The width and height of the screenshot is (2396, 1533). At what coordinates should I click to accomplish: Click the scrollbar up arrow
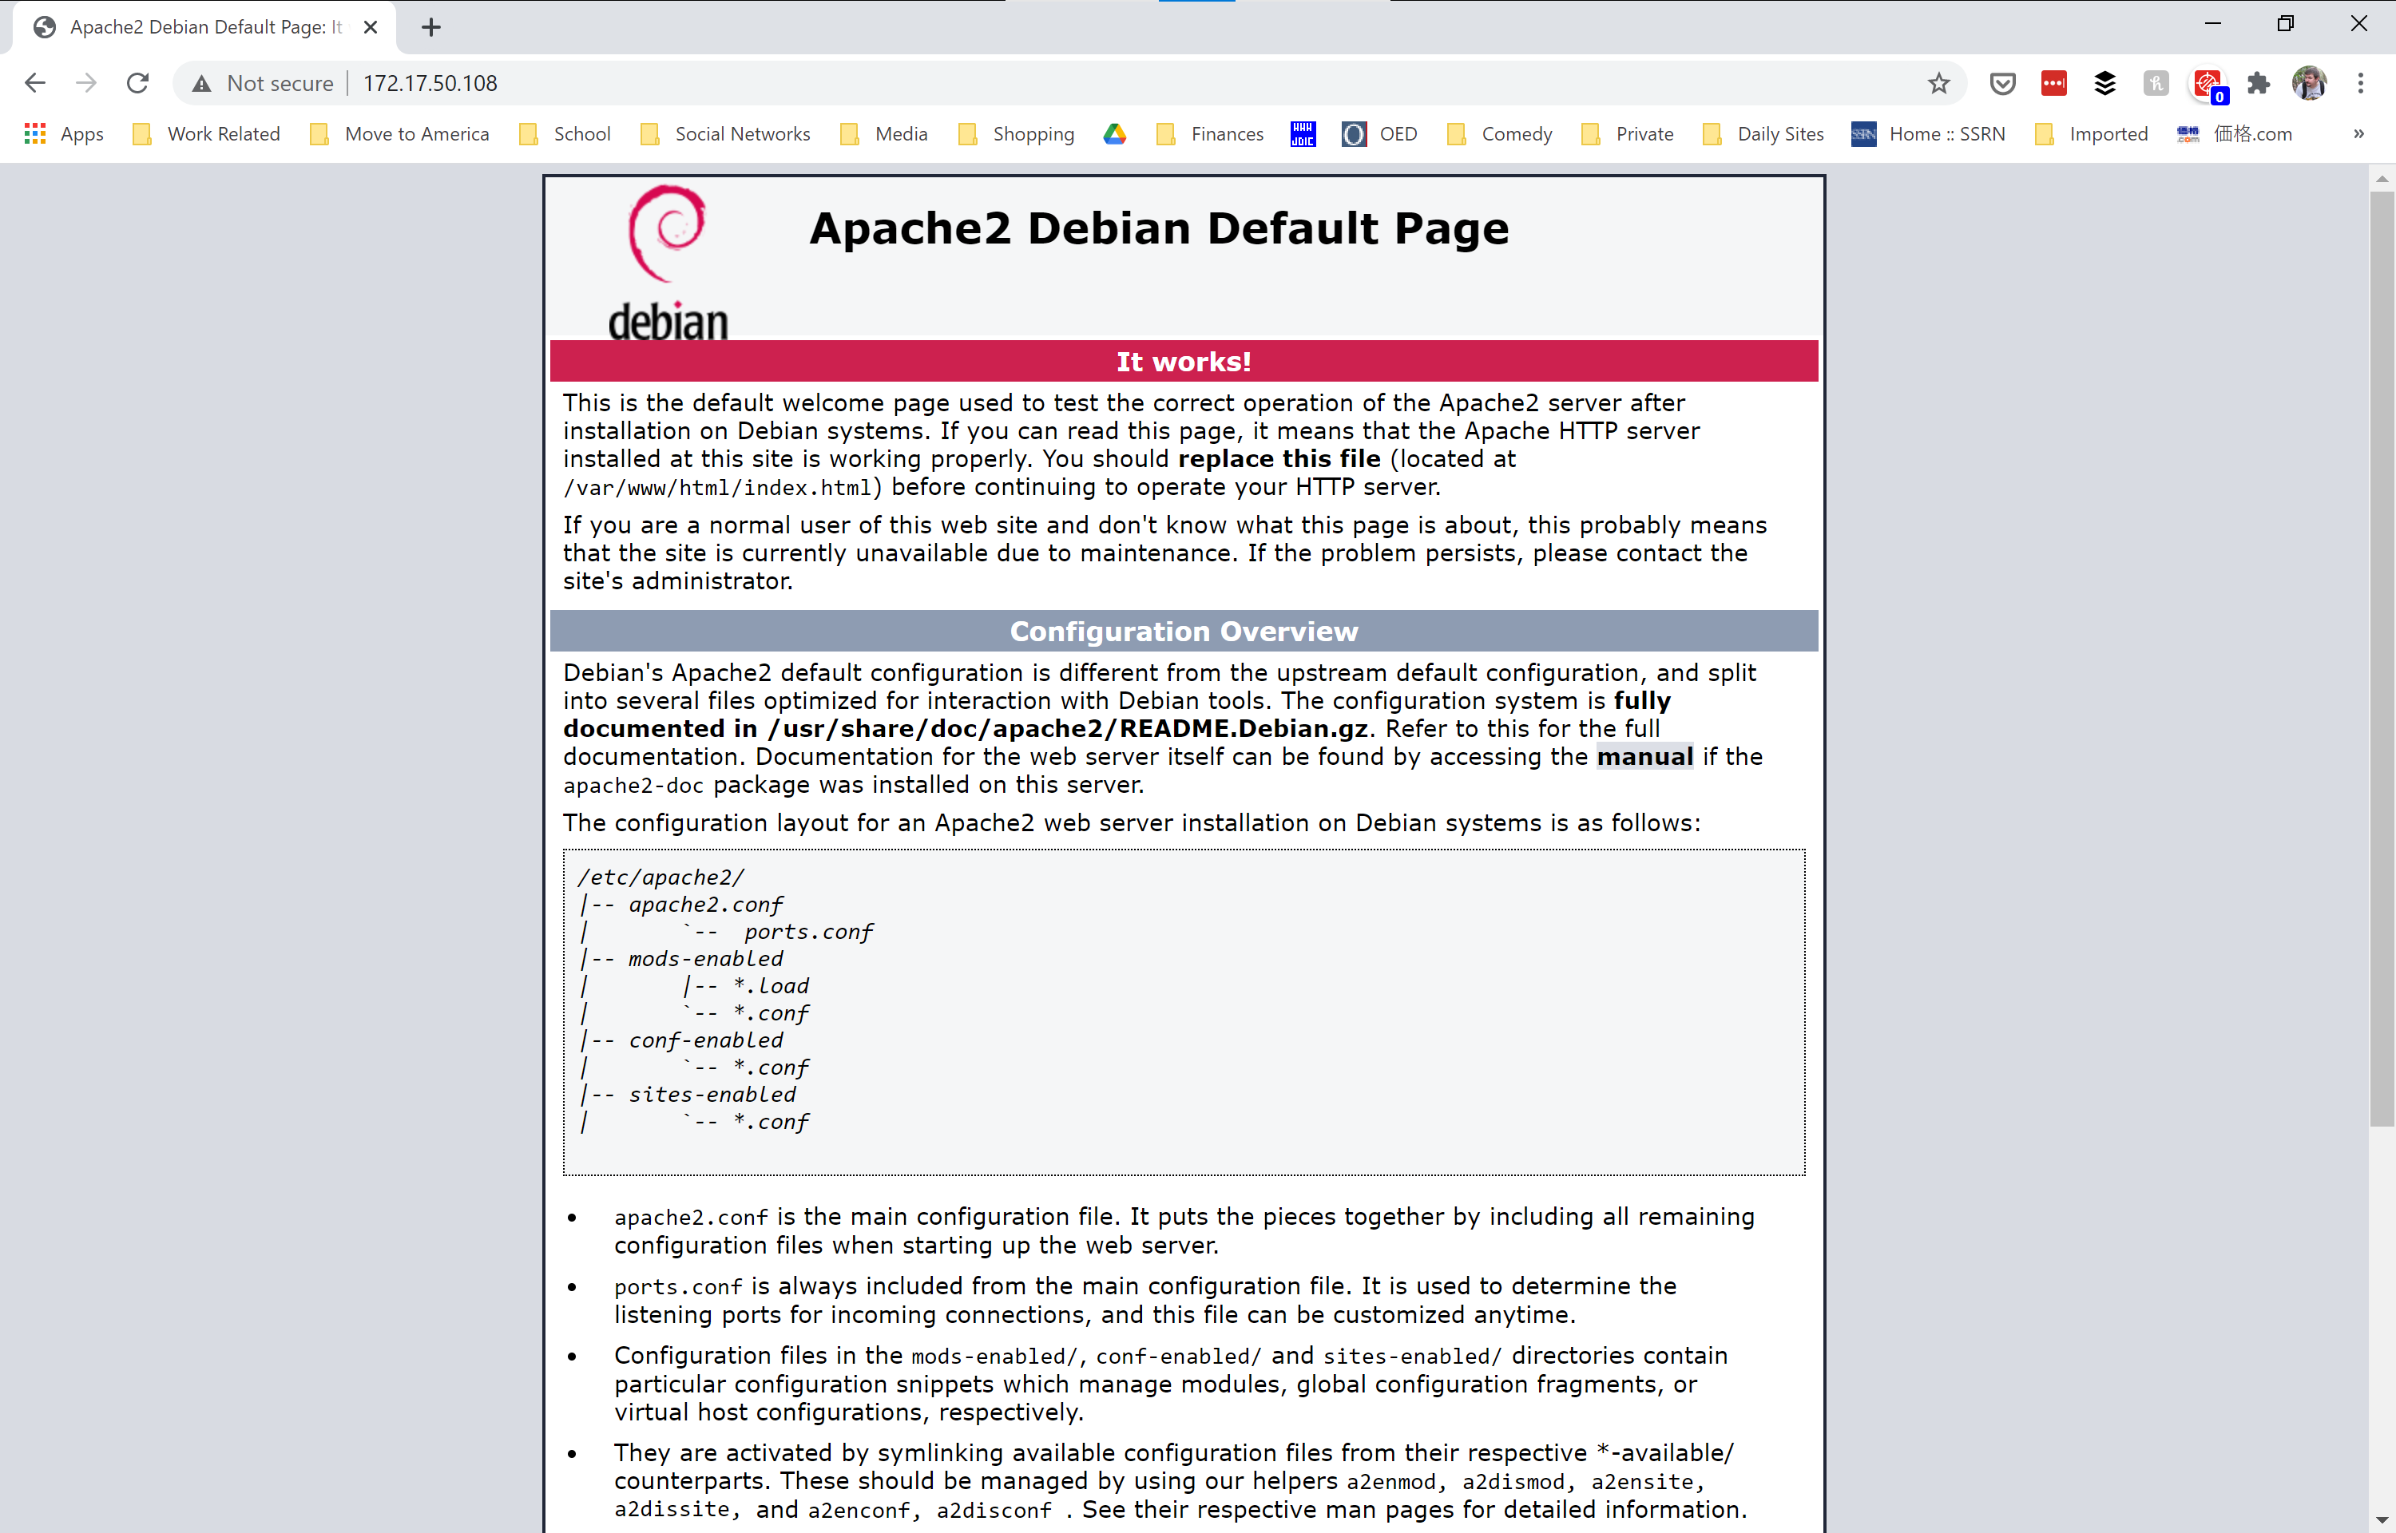tap(2381, 179)
